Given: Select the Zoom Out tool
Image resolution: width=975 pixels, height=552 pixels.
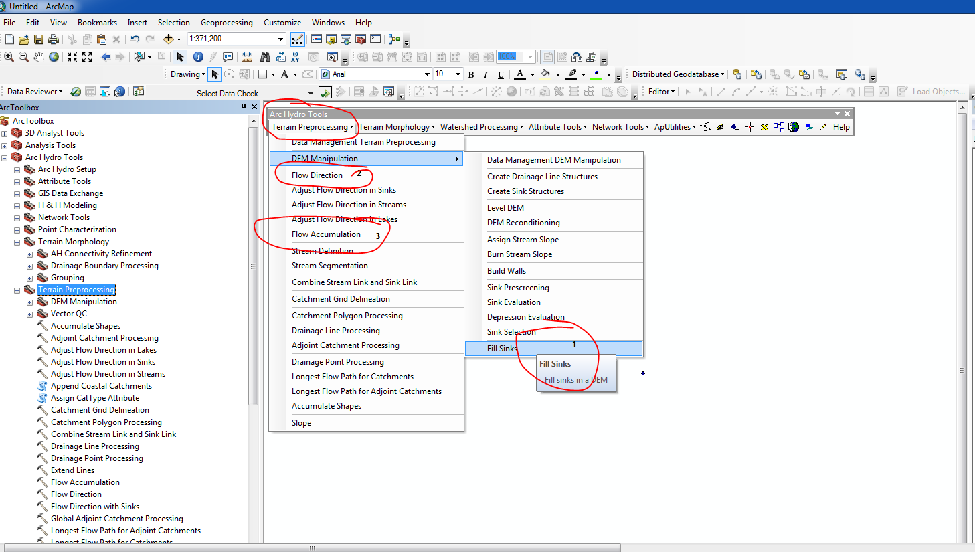Looking at the screenshot, I should click(x=23, y=57).
